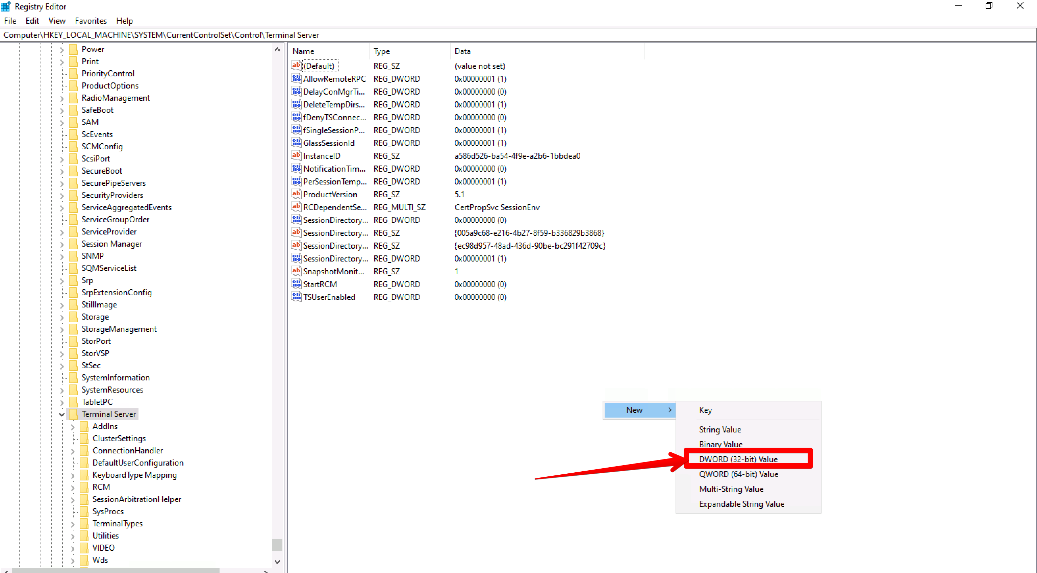Click the (Default) string value icon
The image size is (1037, 573).
coord(296,66)
